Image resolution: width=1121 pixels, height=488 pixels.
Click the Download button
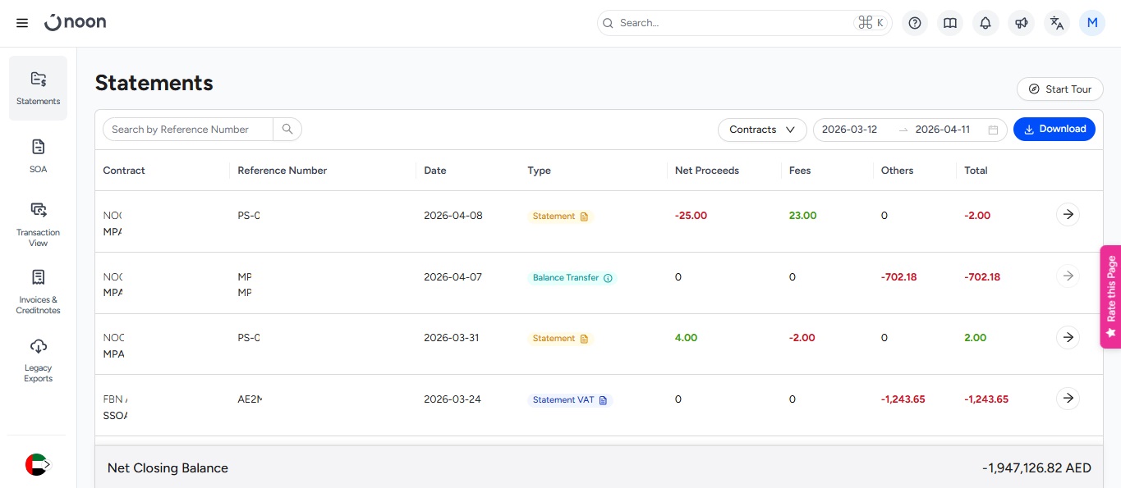(x=1054, y=129)
